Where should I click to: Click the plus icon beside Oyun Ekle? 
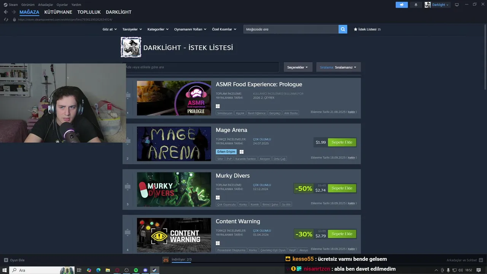pos(6,260)
